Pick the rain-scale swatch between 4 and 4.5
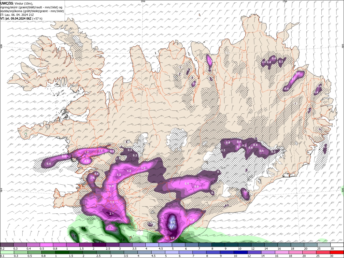Viewport: 344px width, 258px height. [144, 252]
